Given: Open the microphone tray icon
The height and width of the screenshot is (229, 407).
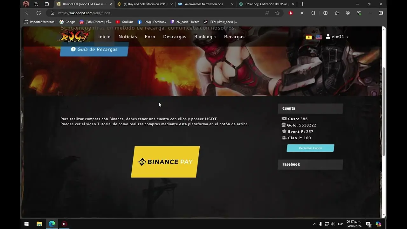Looking at the screenshot, I should tap(321, 224).
